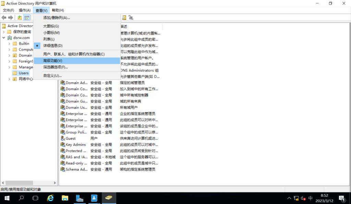This screenshot has width=351, height=204.
Task: Select the Read-only ... group icon
Action: click(63, 163)
